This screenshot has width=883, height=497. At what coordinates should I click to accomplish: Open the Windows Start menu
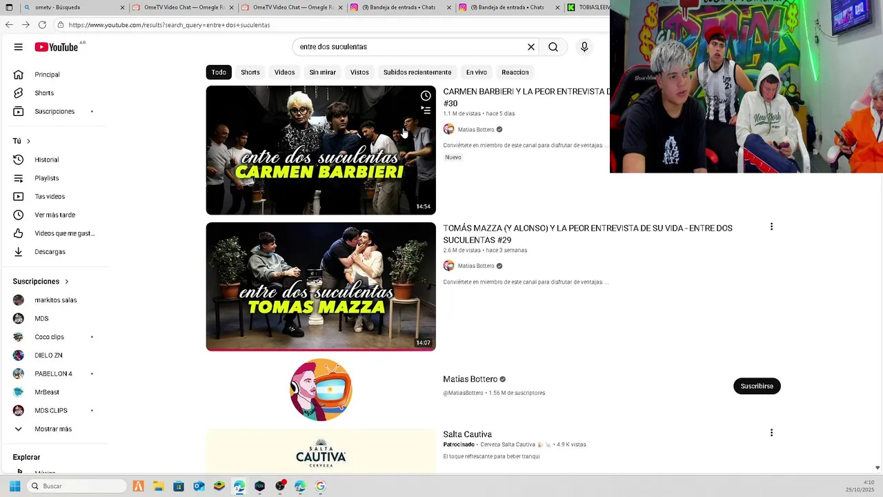pos(14,486)
